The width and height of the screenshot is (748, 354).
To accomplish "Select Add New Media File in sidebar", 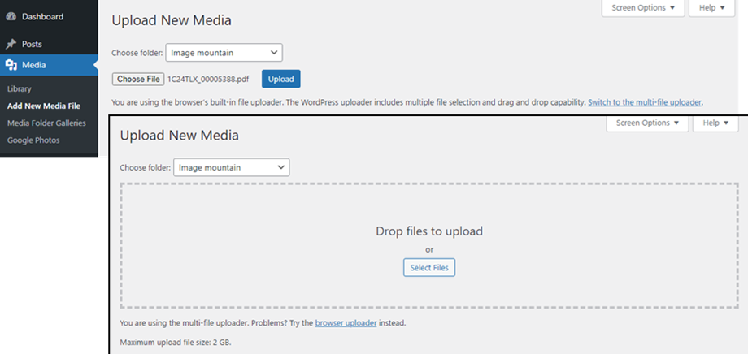I will coord(43,106).
